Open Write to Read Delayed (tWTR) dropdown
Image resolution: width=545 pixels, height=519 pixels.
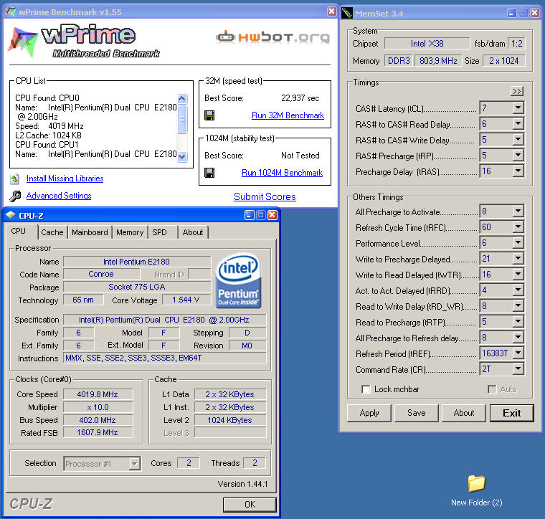click(x=518, y=275)
